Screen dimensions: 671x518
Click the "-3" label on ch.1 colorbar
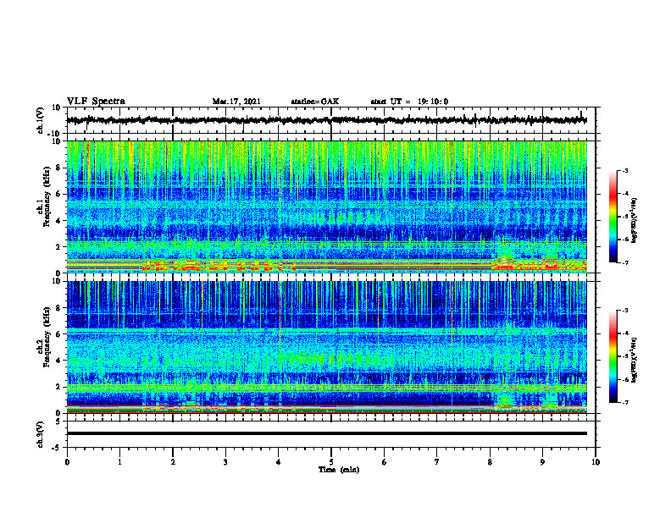625,170
